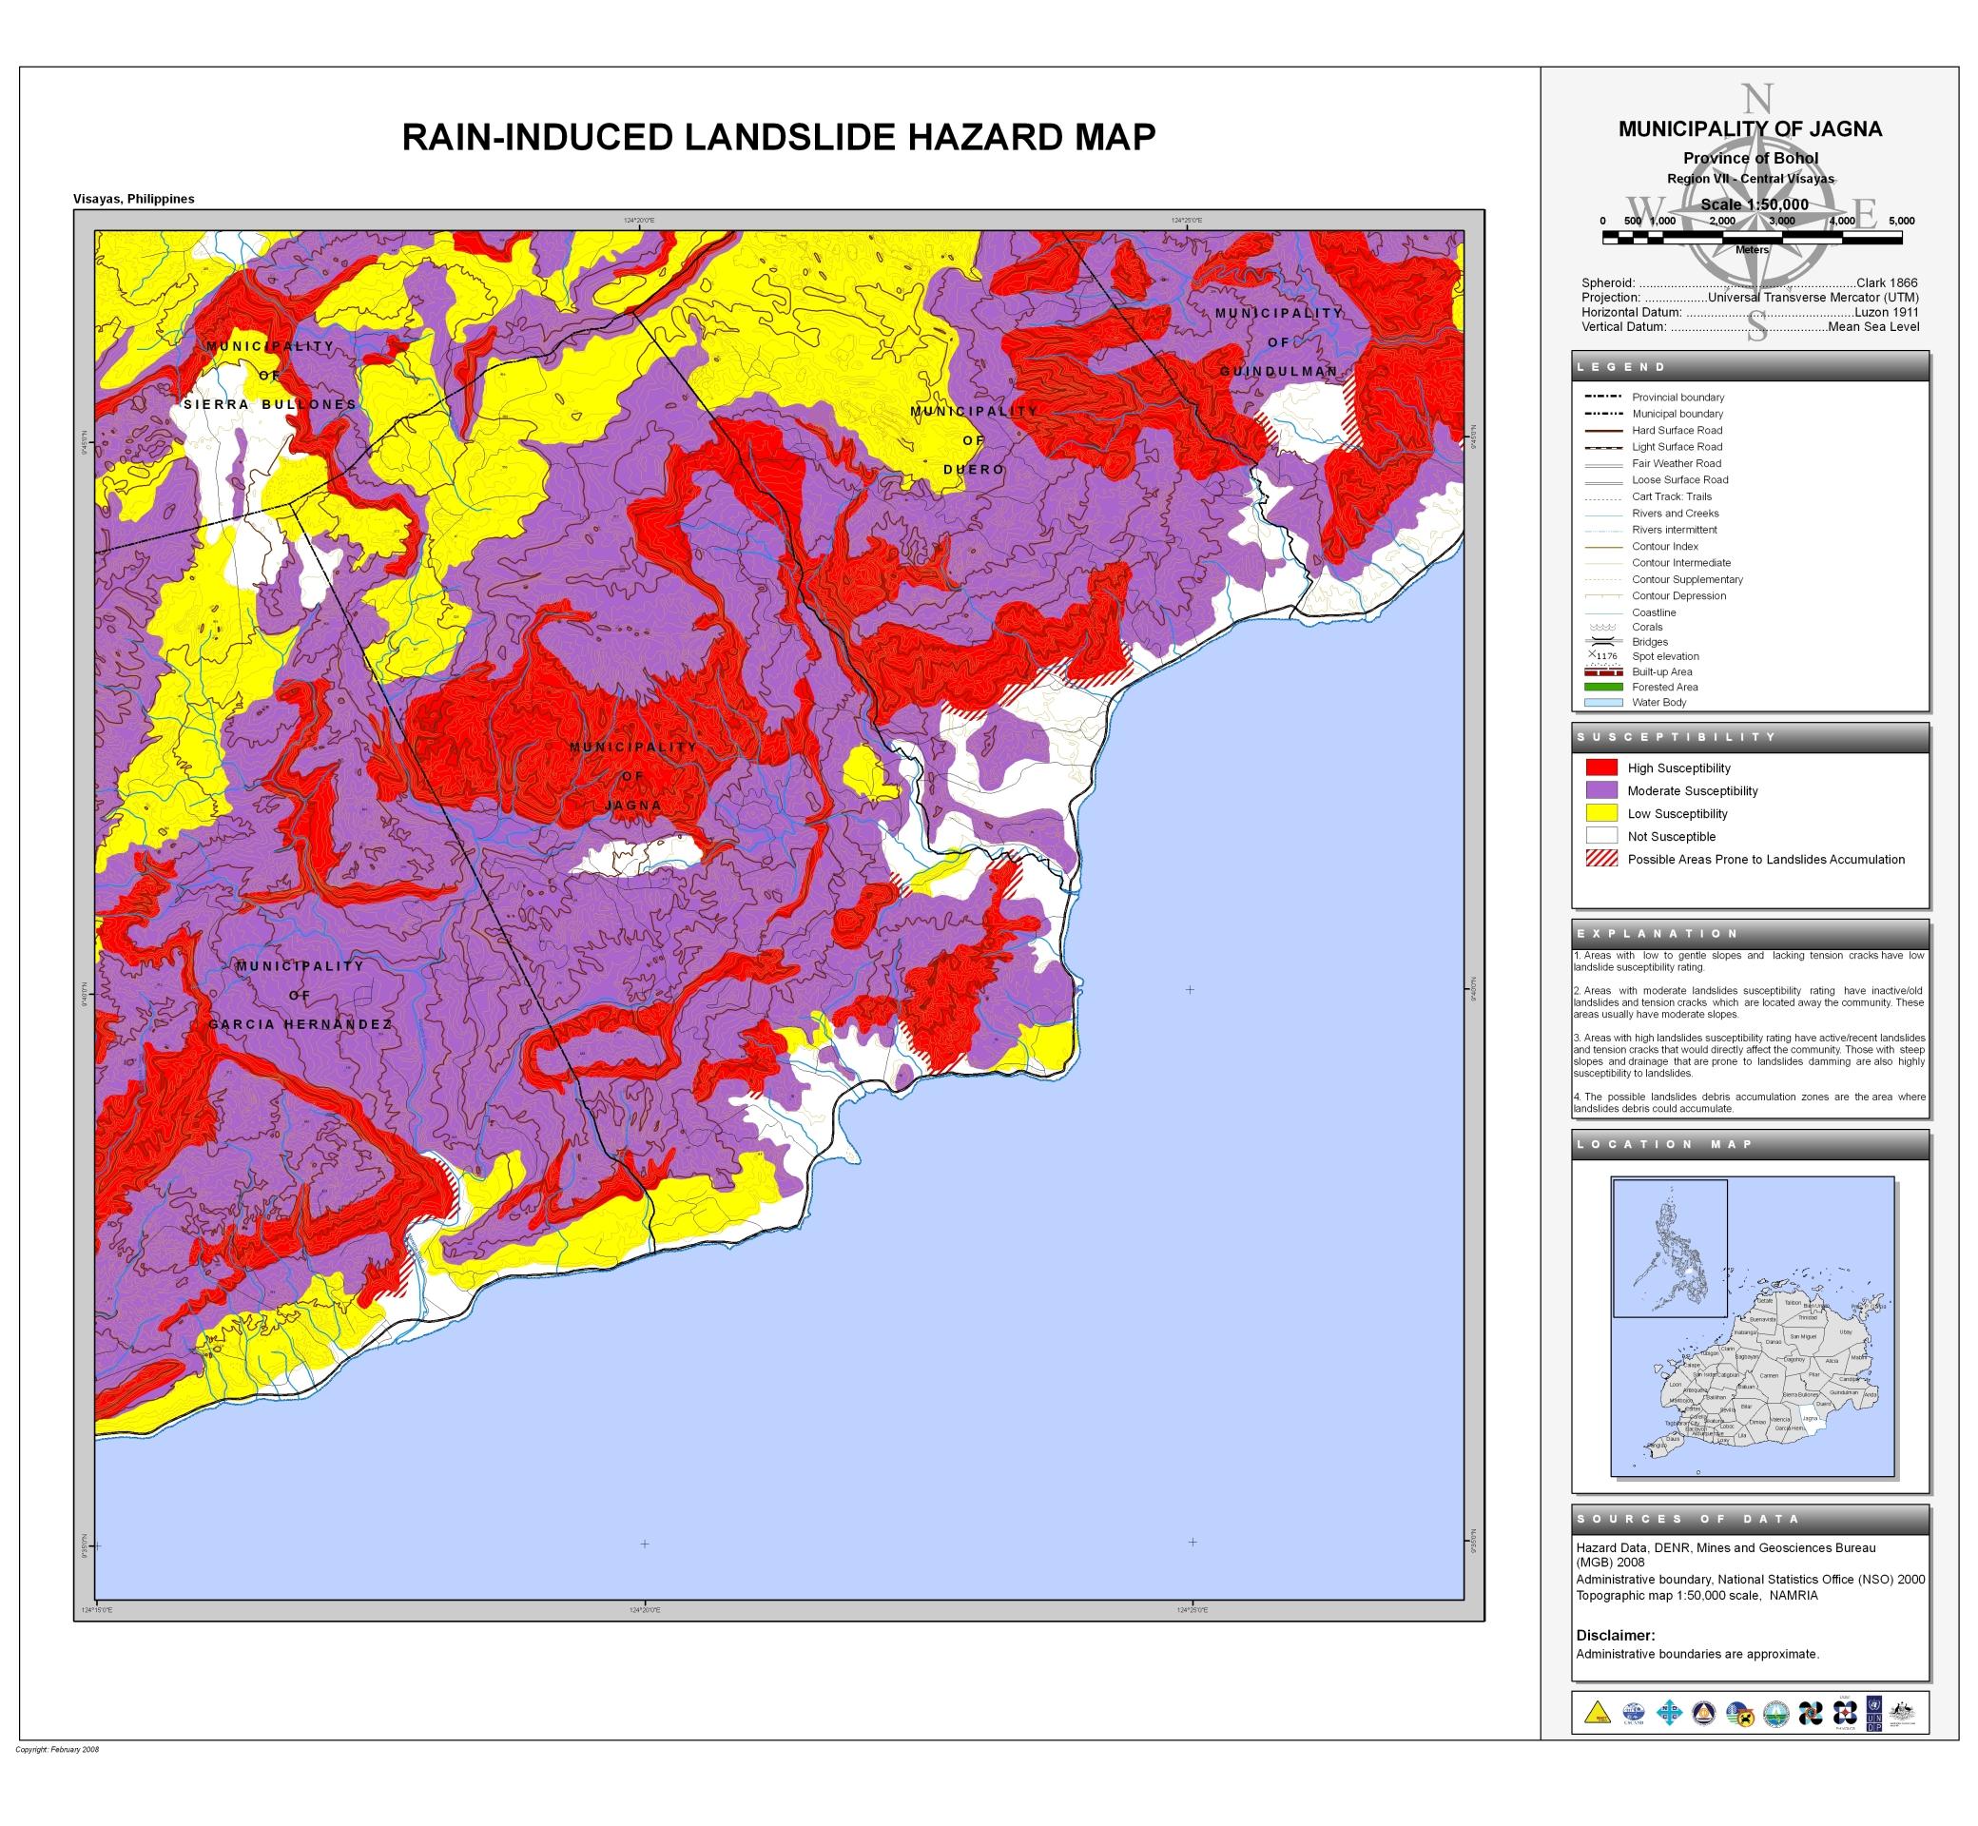The height and width of the screenshot is (1826, 1978).
Task: Click the Corals symbol in the legend
Action: [x=1602, y=628]
